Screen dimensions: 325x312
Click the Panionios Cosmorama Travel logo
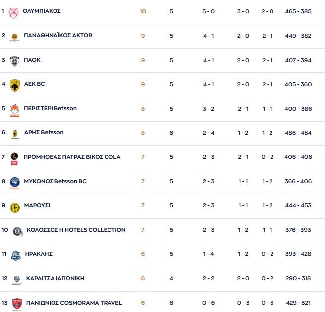tap(17, 304)
